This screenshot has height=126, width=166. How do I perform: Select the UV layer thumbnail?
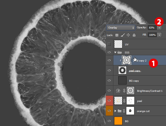tap(118, 44)
